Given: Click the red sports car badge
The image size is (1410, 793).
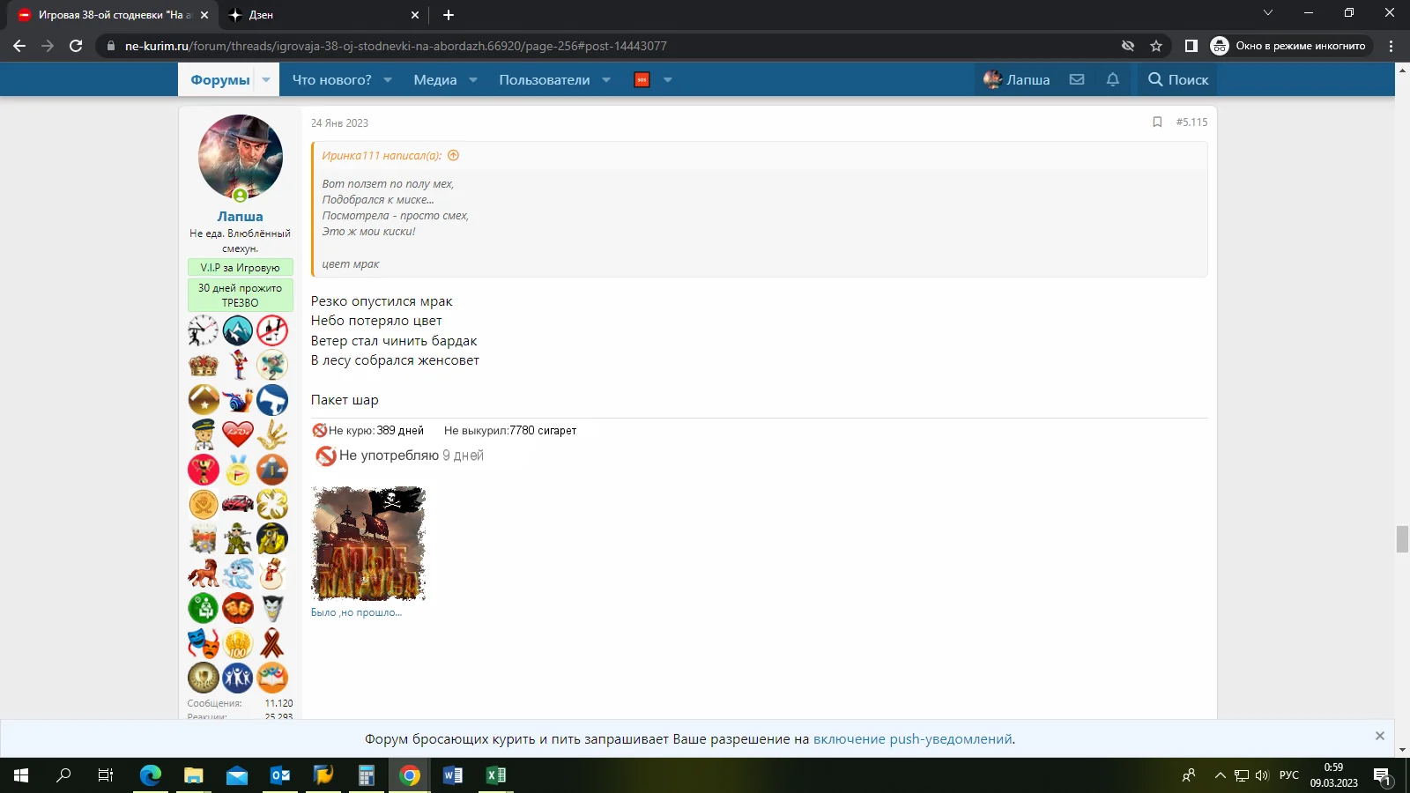Looking at the screenshot, I should (x=238, y=504).
